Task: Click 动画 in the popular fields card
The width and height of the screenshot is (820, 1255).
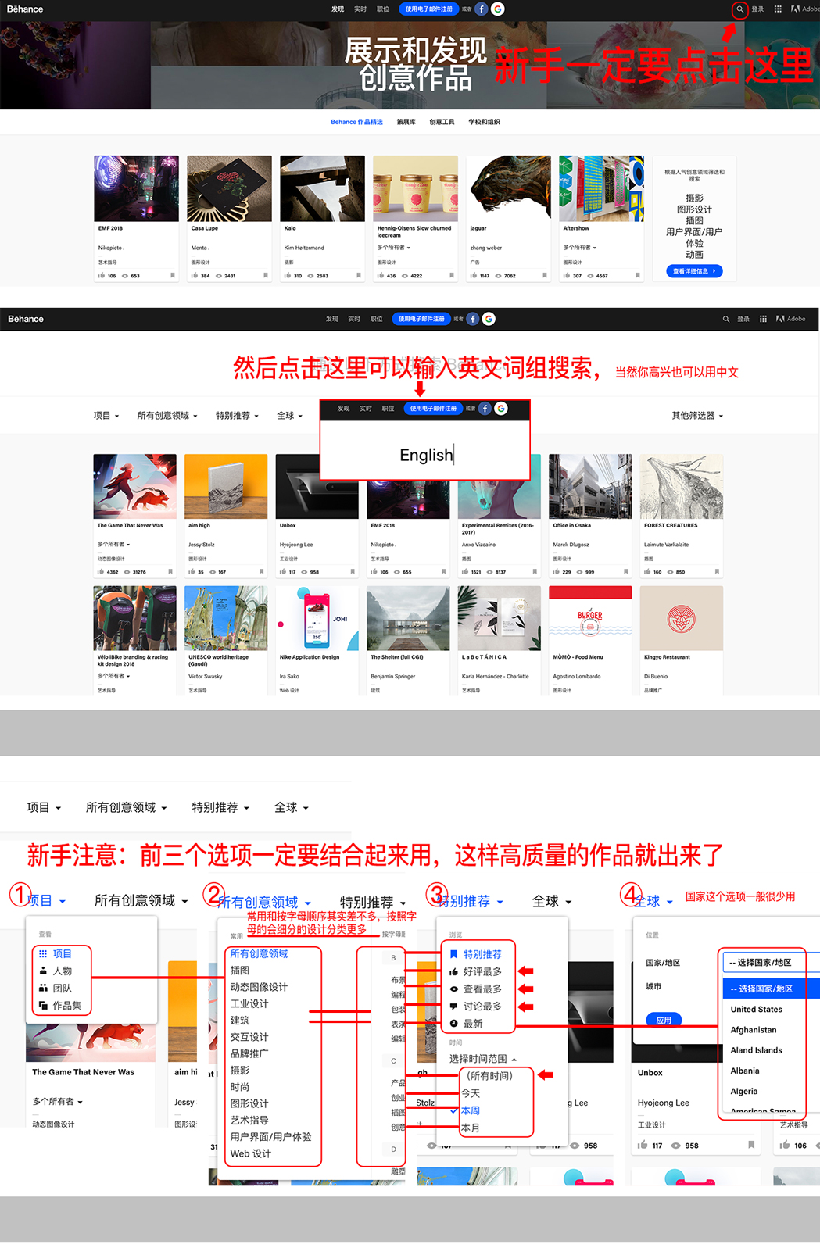Action: coord(694,255)
